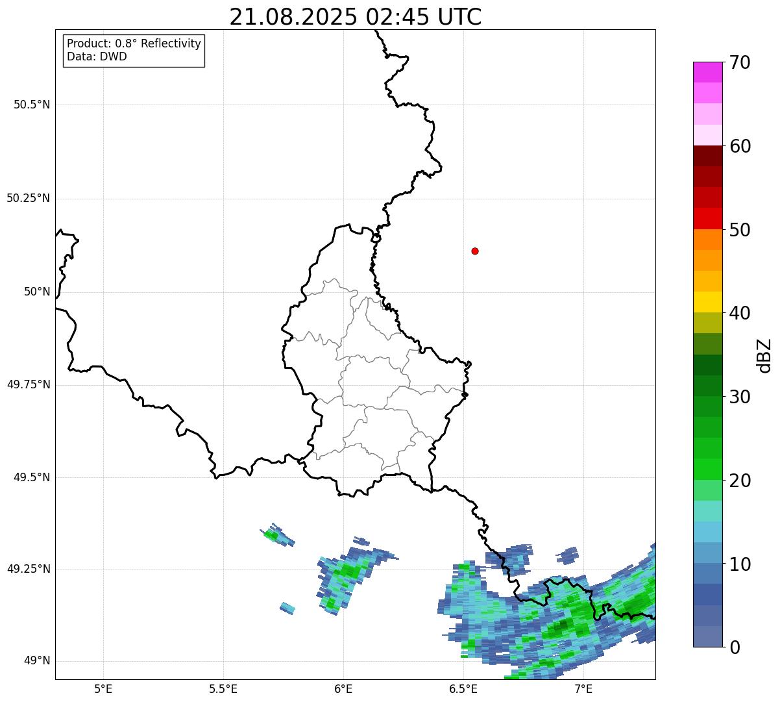
Task: Click the colorbar tick label 70
Action: [x=740, y=62]
